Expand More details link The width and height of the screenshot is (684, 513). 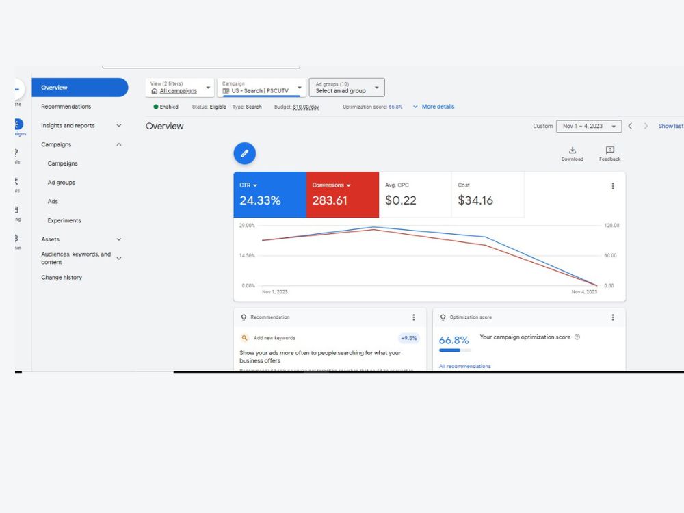click(434, 107)
